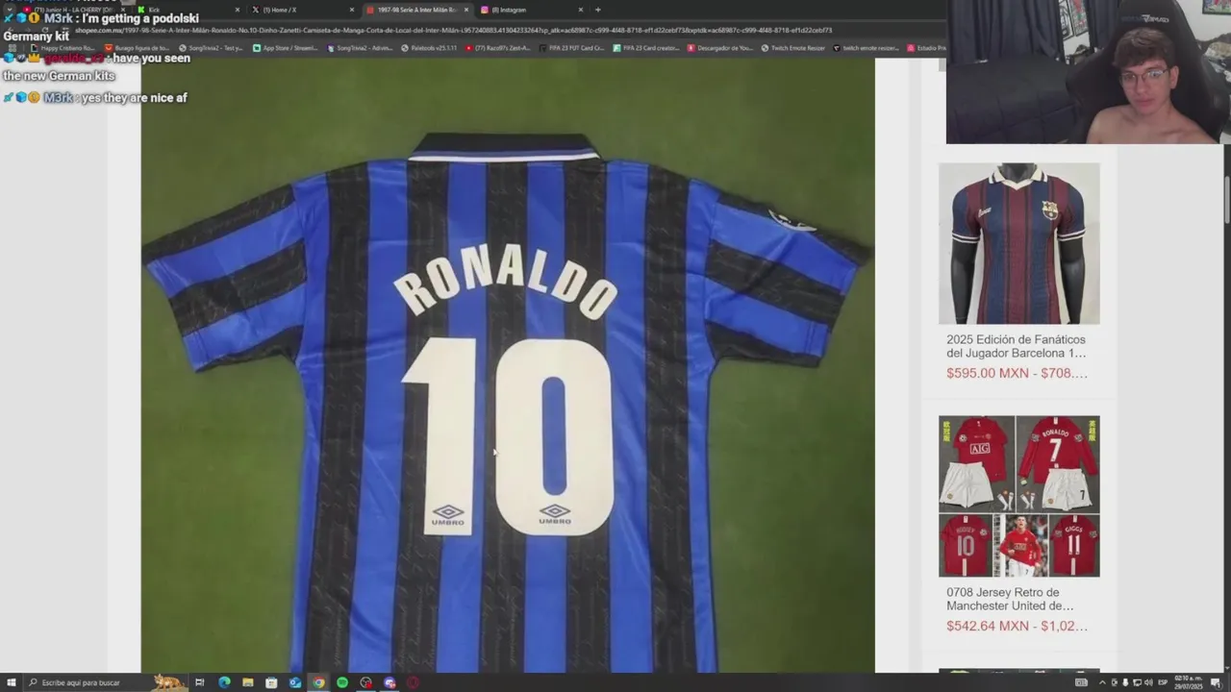Open the Paletools v25.1.11 bookmark
The width and height of the screenshot is (1231, 692).
point(429,47)
